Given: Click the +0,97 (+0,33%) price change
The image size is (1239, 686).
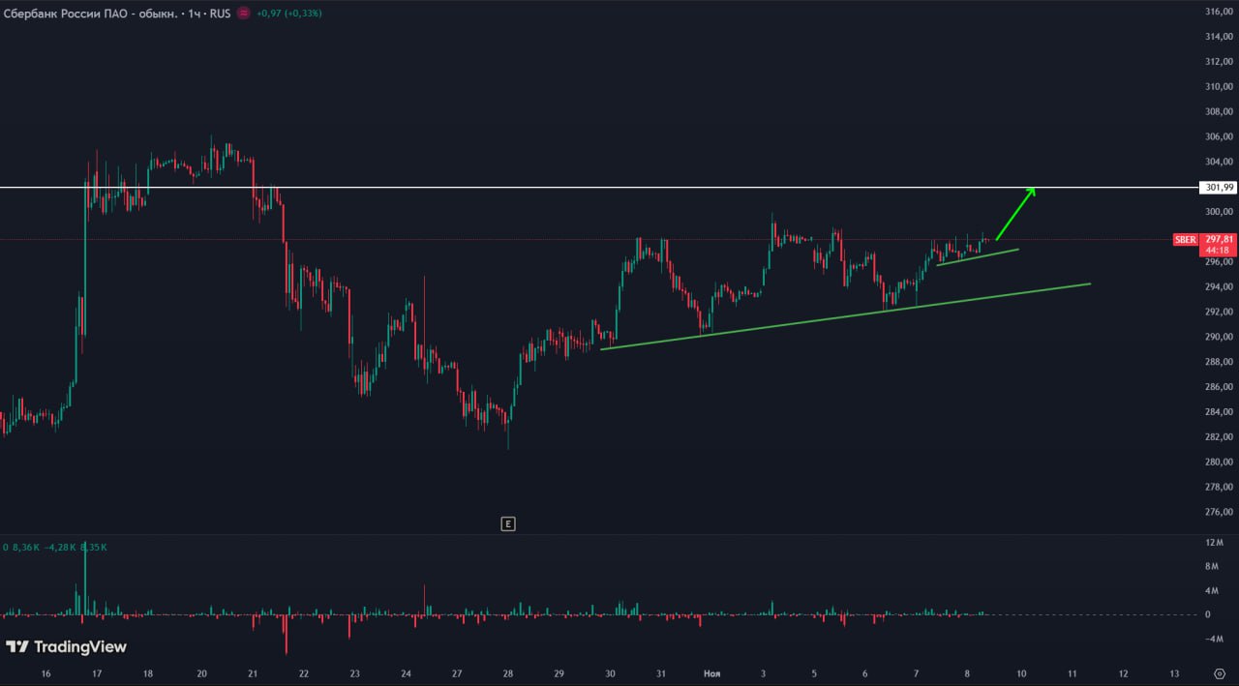Looking at the screenshot, I should click(290, 14).
